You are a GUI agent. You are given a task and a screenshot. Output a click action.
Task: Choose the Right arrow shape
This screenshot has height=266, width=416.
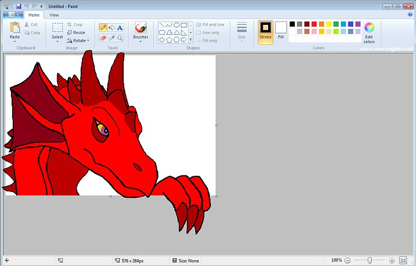click(184, 40)
